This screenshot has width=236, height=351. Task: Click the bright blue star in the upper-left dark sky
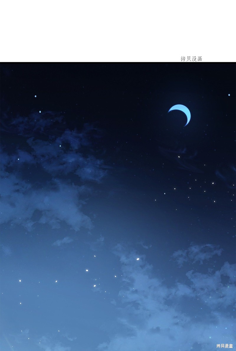point(35,96)
